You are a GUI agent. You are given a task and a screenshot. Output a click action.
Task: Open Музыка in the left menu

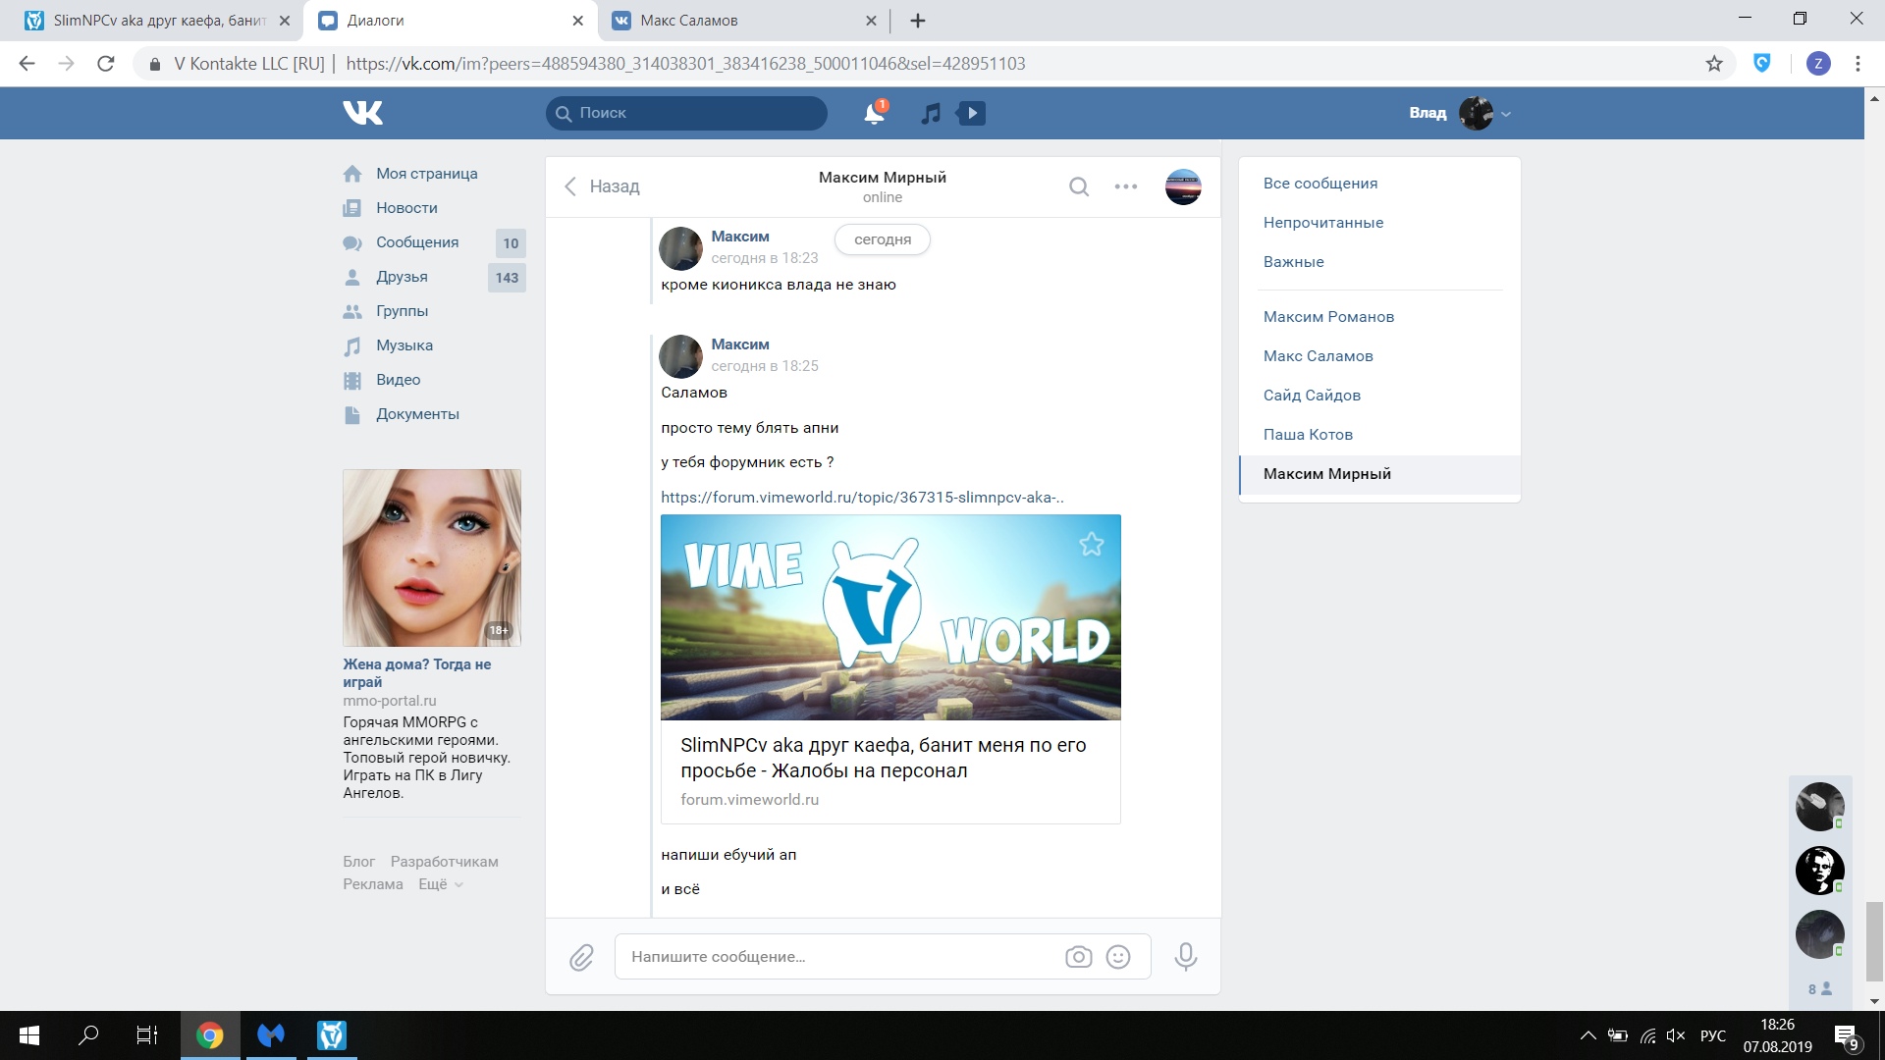click(x=404, y=345)
